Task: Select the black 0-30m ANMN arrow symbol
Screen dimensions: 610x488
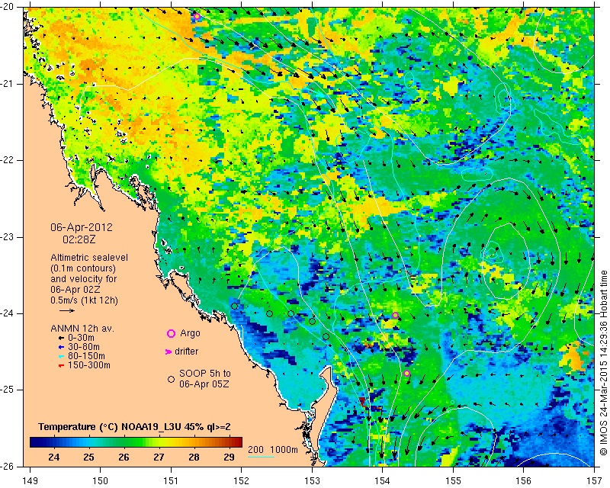Action: (61, 339)
